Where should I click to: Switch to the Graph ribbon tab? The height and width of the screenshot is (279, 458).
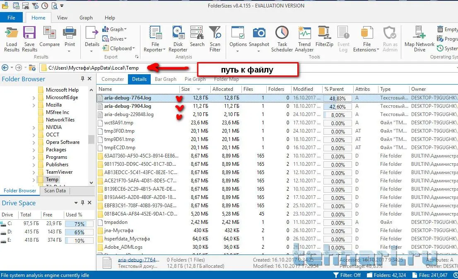pyautogui.click(x=86, y=17)
